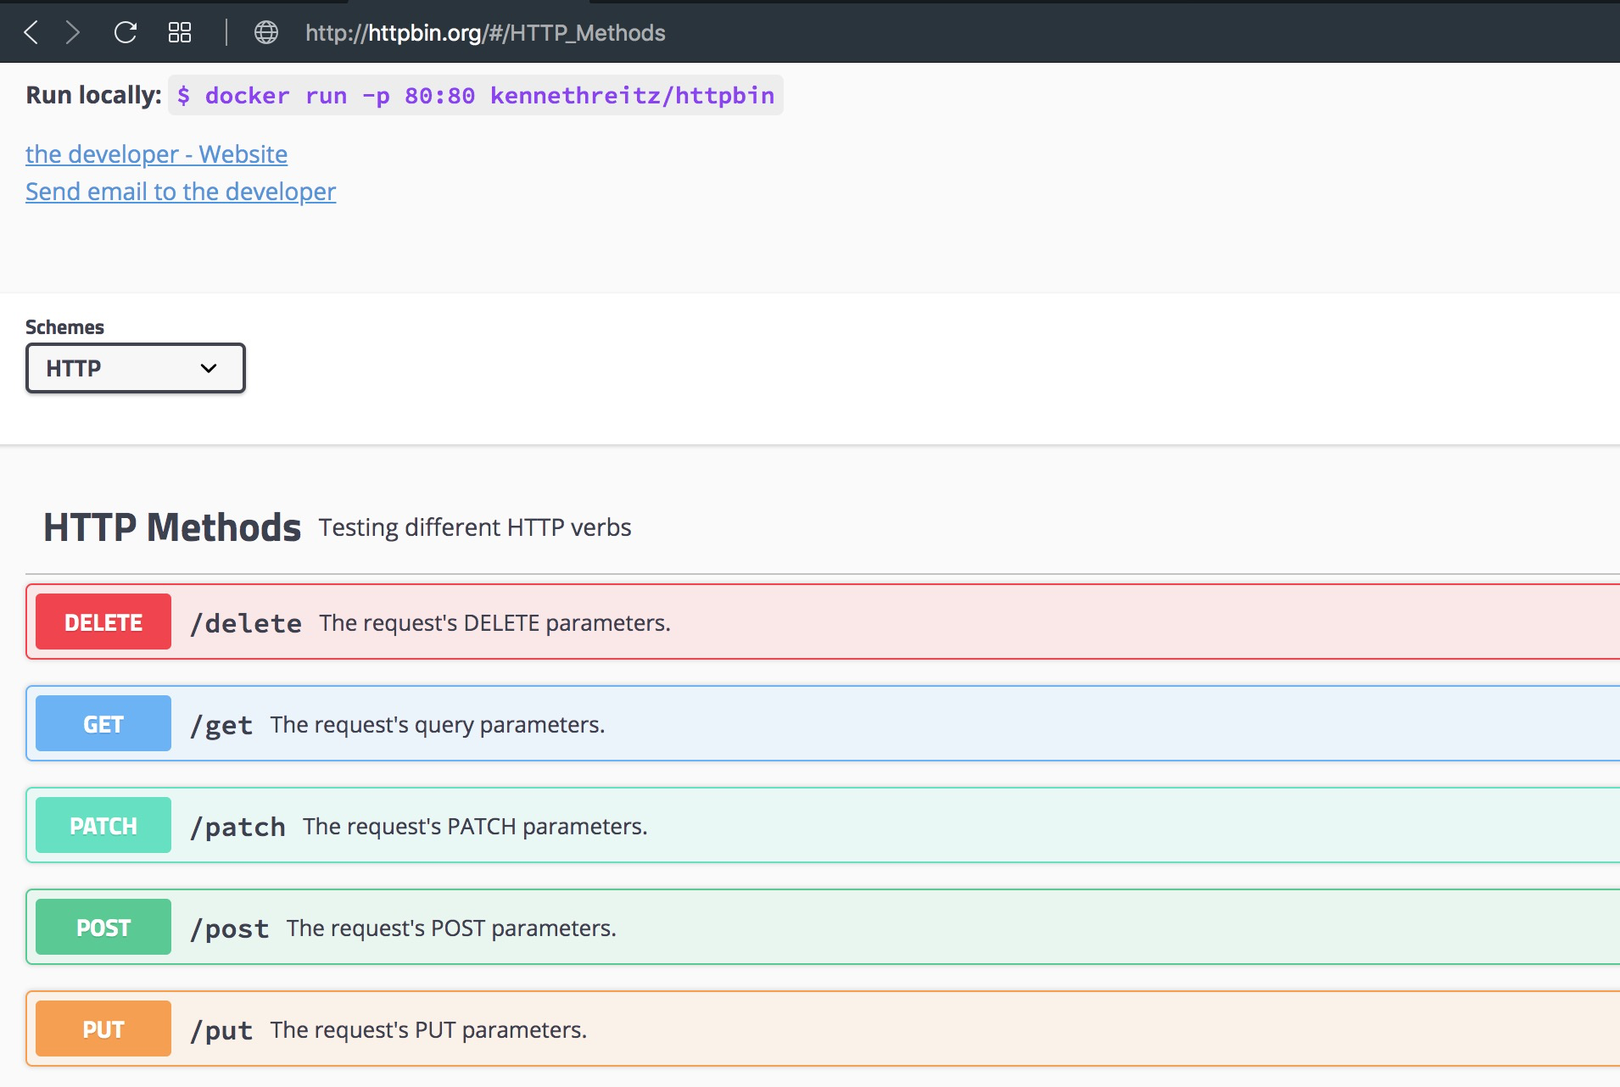1620x1087 pixels.
Task: Click the red DELETE method badge
Action: click(x=103, y=622)
